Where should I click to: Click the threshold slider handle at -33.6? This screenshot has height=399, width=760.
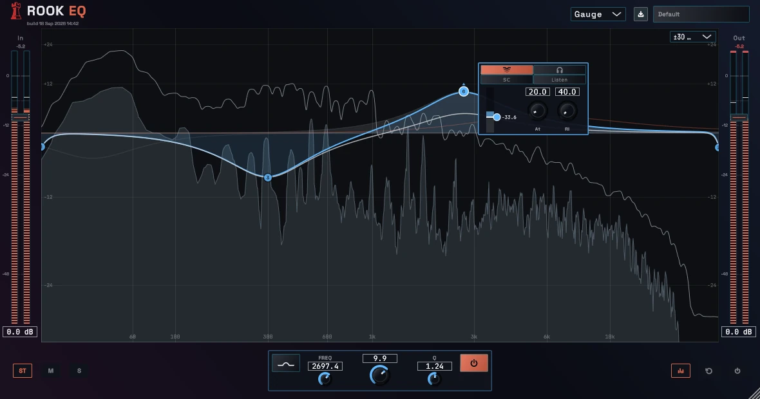pos(497,117)
